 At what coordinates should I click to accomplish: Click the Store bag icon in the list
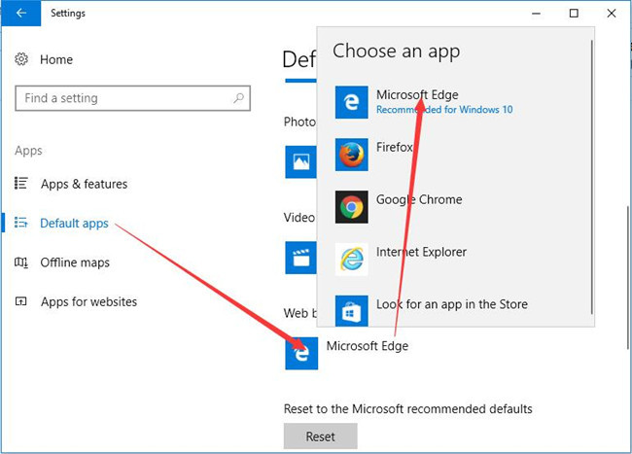tap(351, 310)
